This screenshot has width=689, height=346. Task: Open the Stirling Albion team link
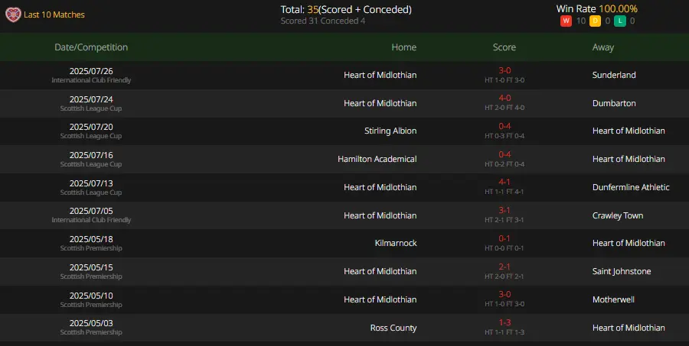pyautogui.click(x=390, y=131)
